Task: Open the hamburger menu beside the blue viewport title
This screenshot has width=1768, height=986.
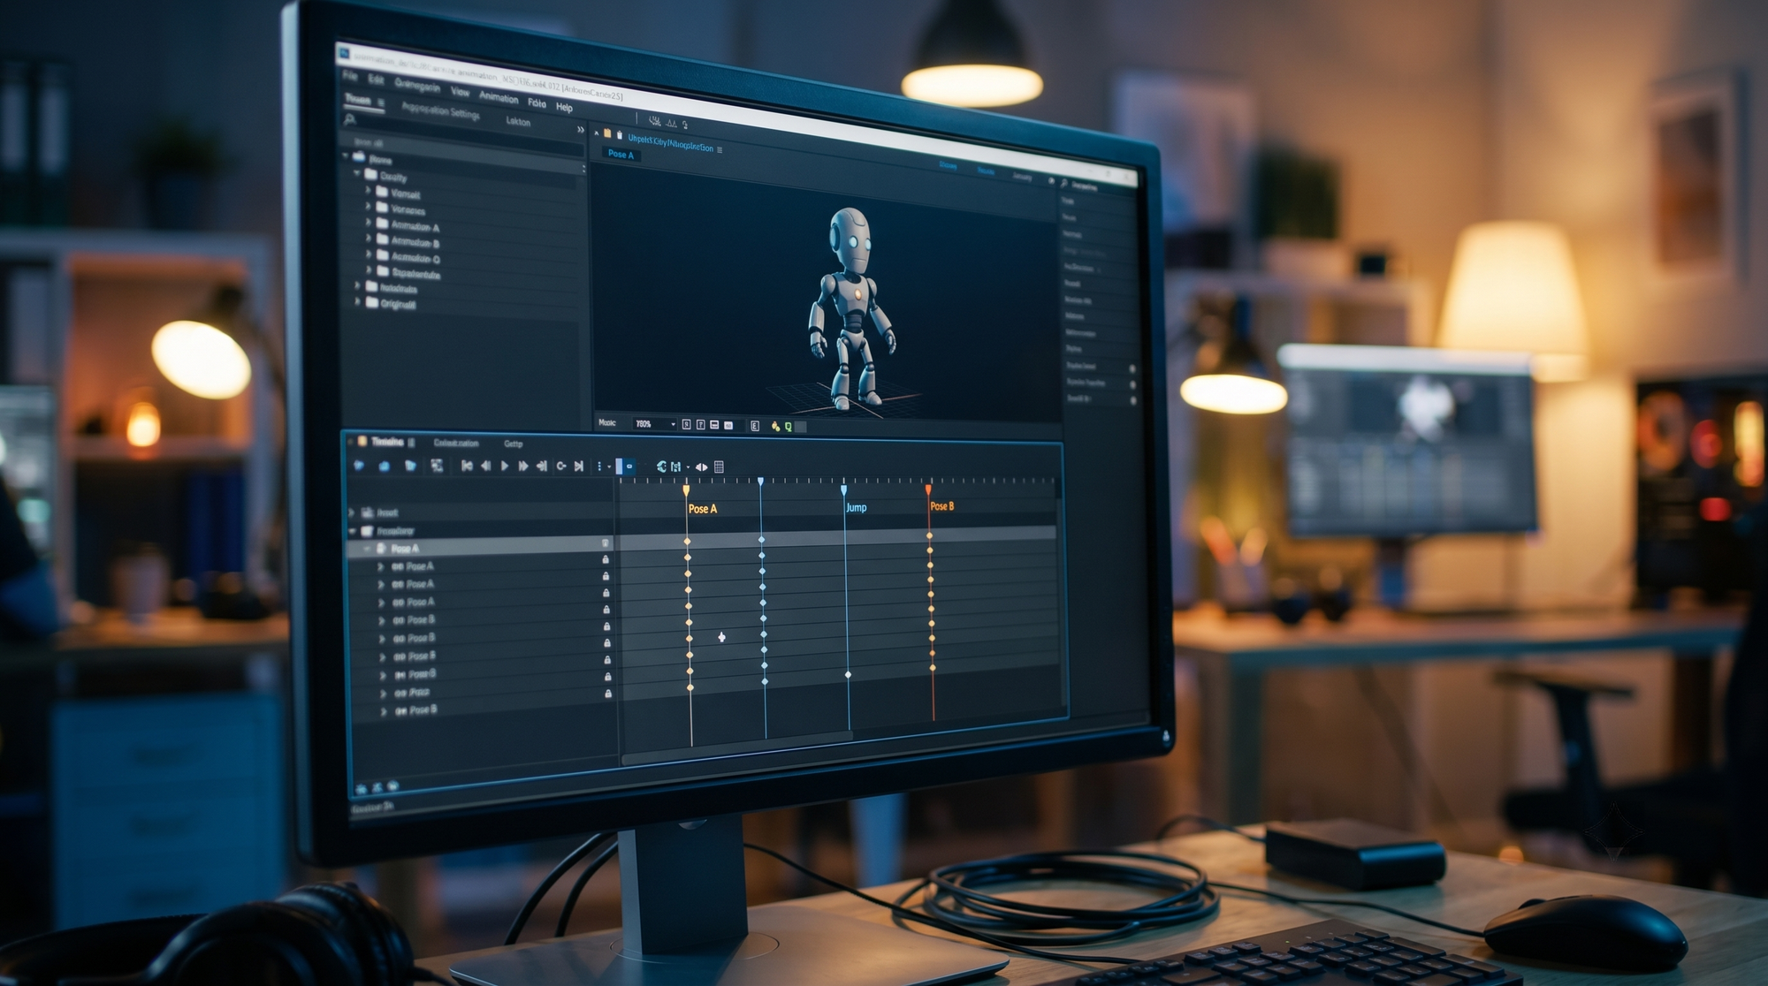Action: coord(720,150)
